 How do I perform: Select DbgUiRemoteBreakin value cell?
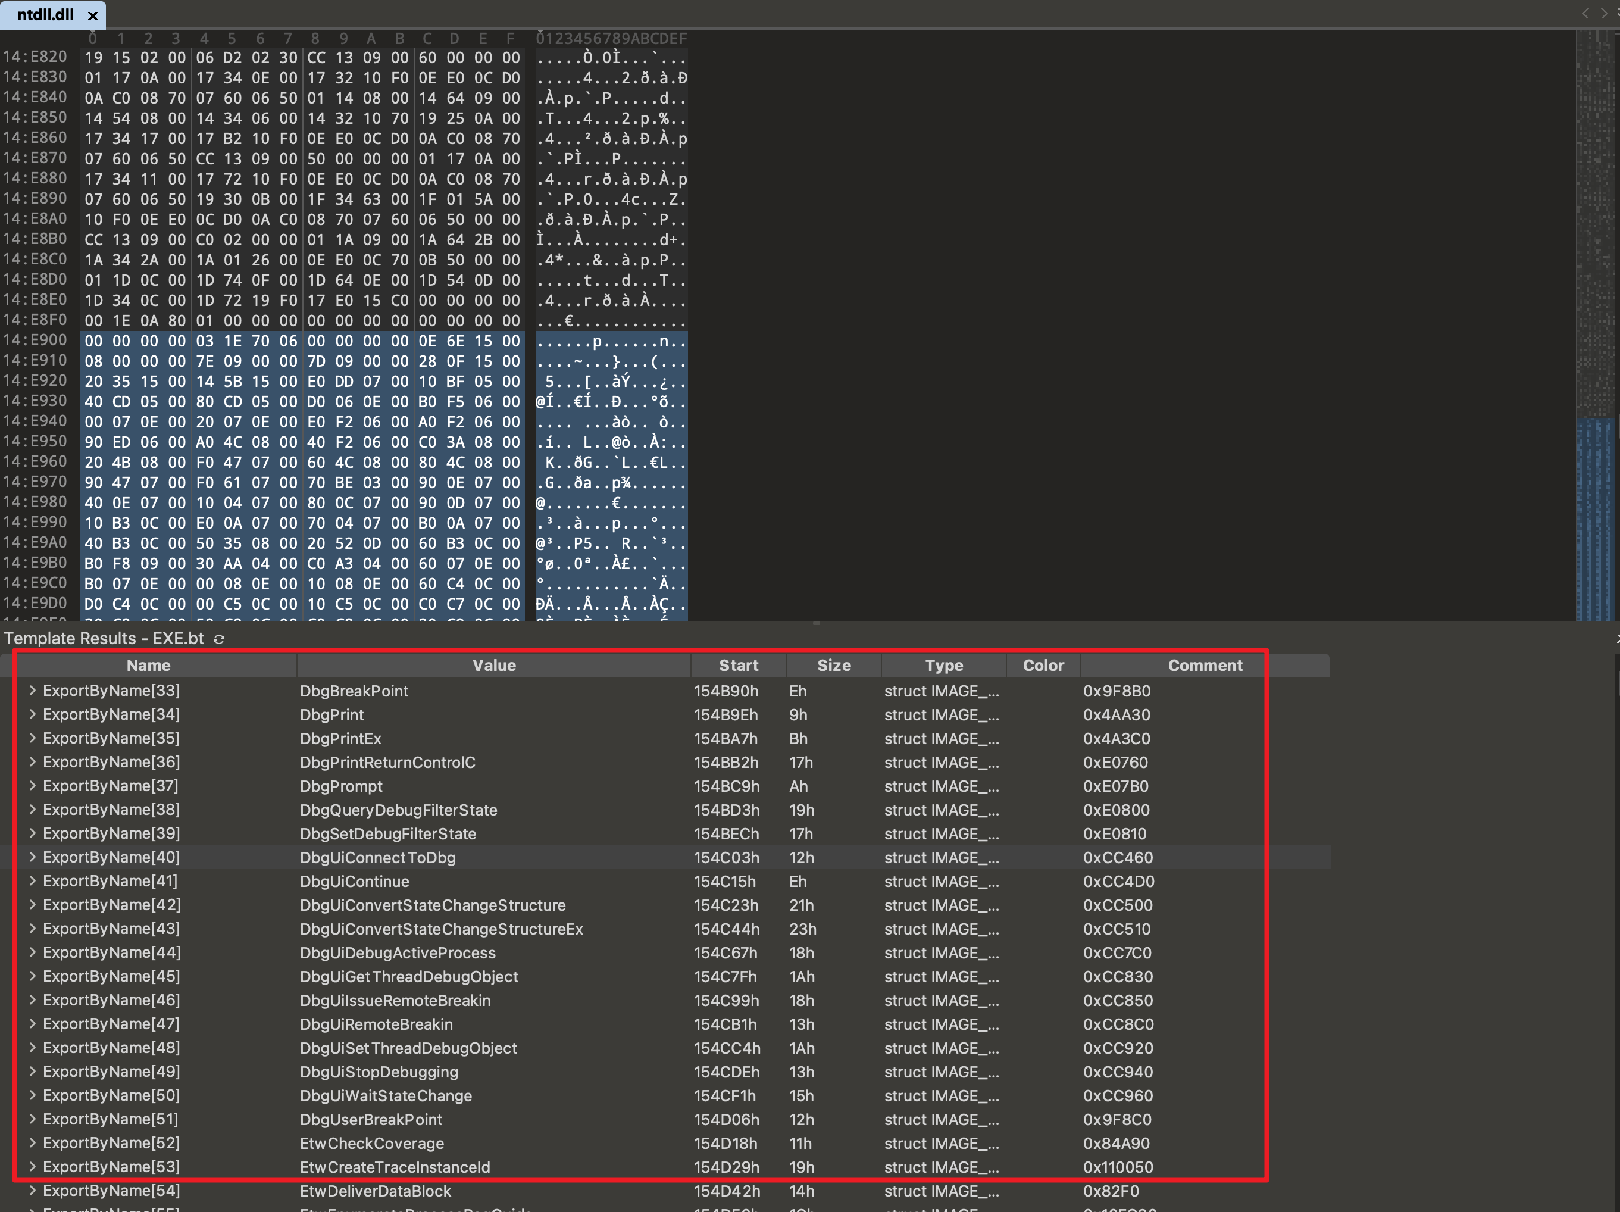click(x=376, y=1024)
